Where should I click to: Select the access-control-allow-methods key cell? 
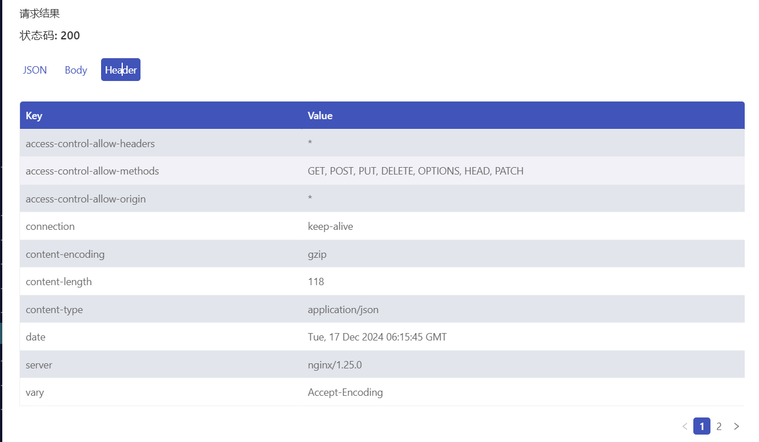pos(161,171)
